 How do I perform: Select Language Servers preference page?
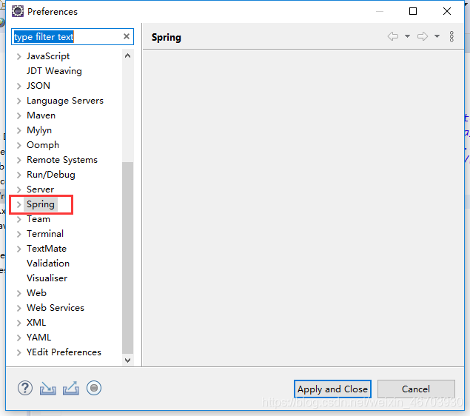(65, 101)
